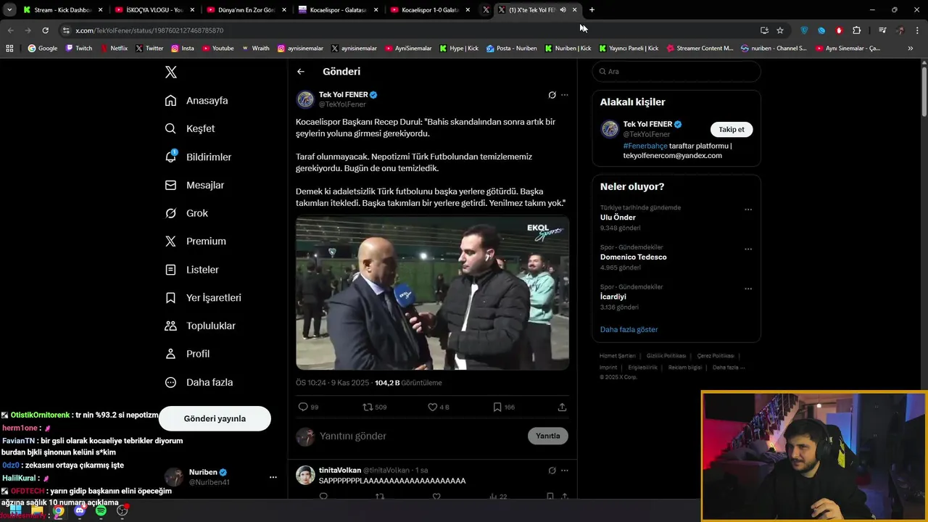Bookmark the post showing 166 saves

(x=497, y=407)
